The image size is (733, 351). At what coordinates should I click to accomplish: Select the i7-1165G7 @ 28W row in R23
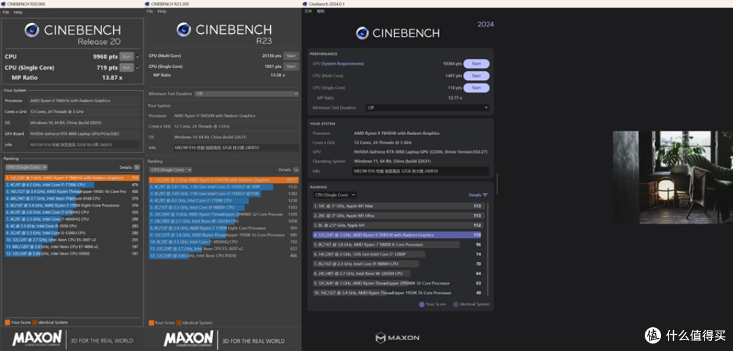(x=224, y=187)
